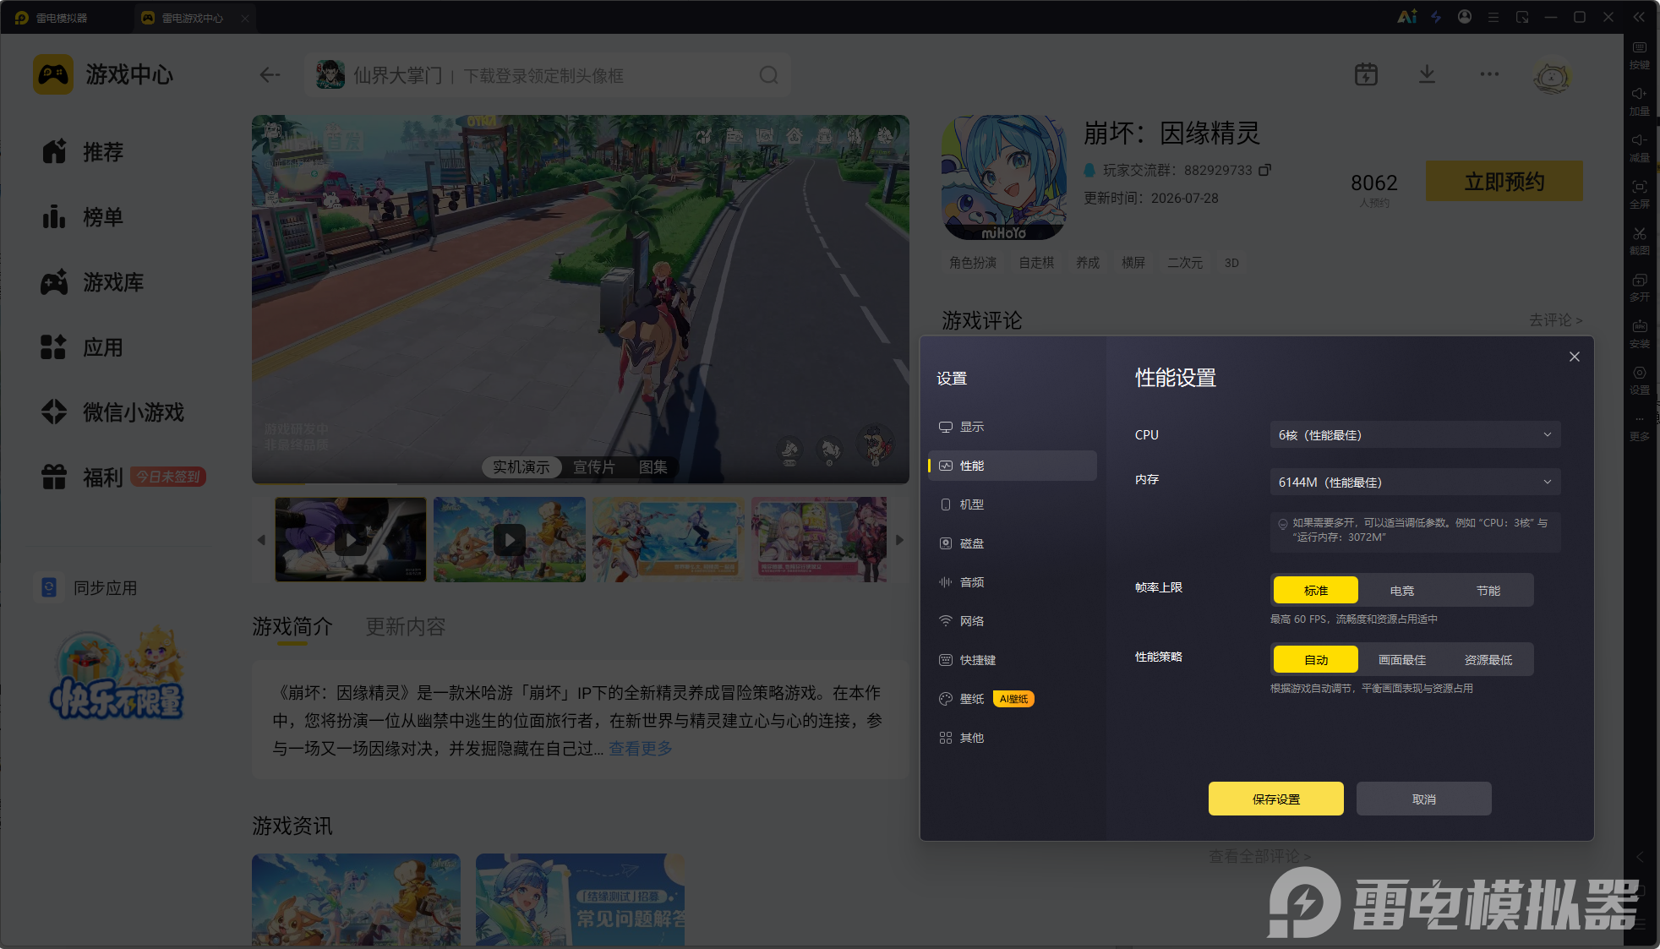
Task: Switch to 实机演示 media tab
Action: click(521, 467)
